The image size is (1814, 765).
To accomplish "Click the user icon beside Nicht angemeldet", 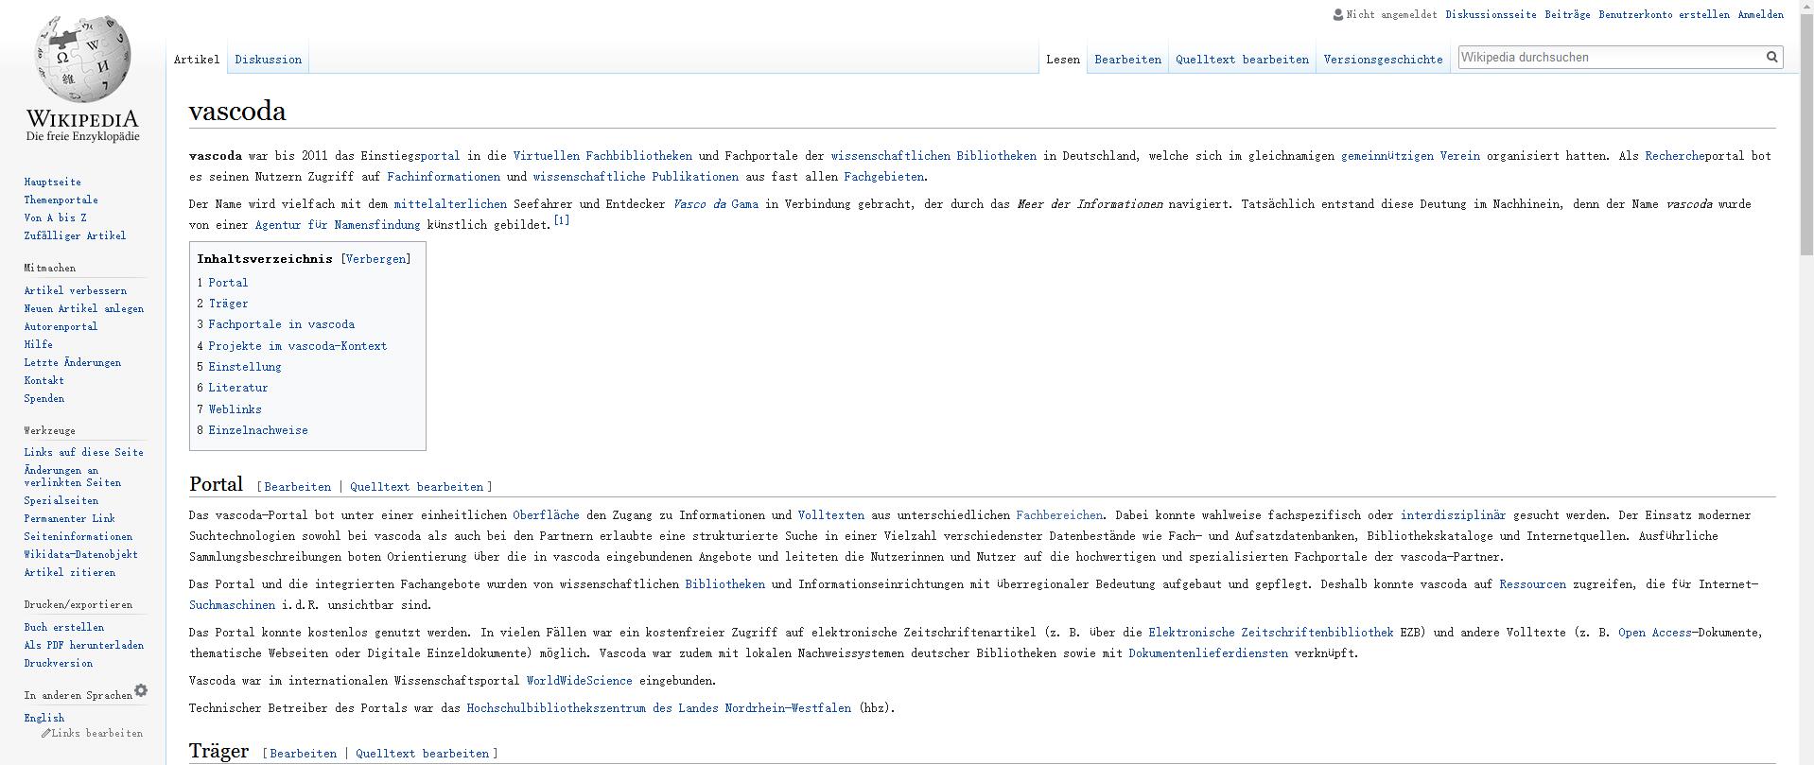I will click(1337, 14).
